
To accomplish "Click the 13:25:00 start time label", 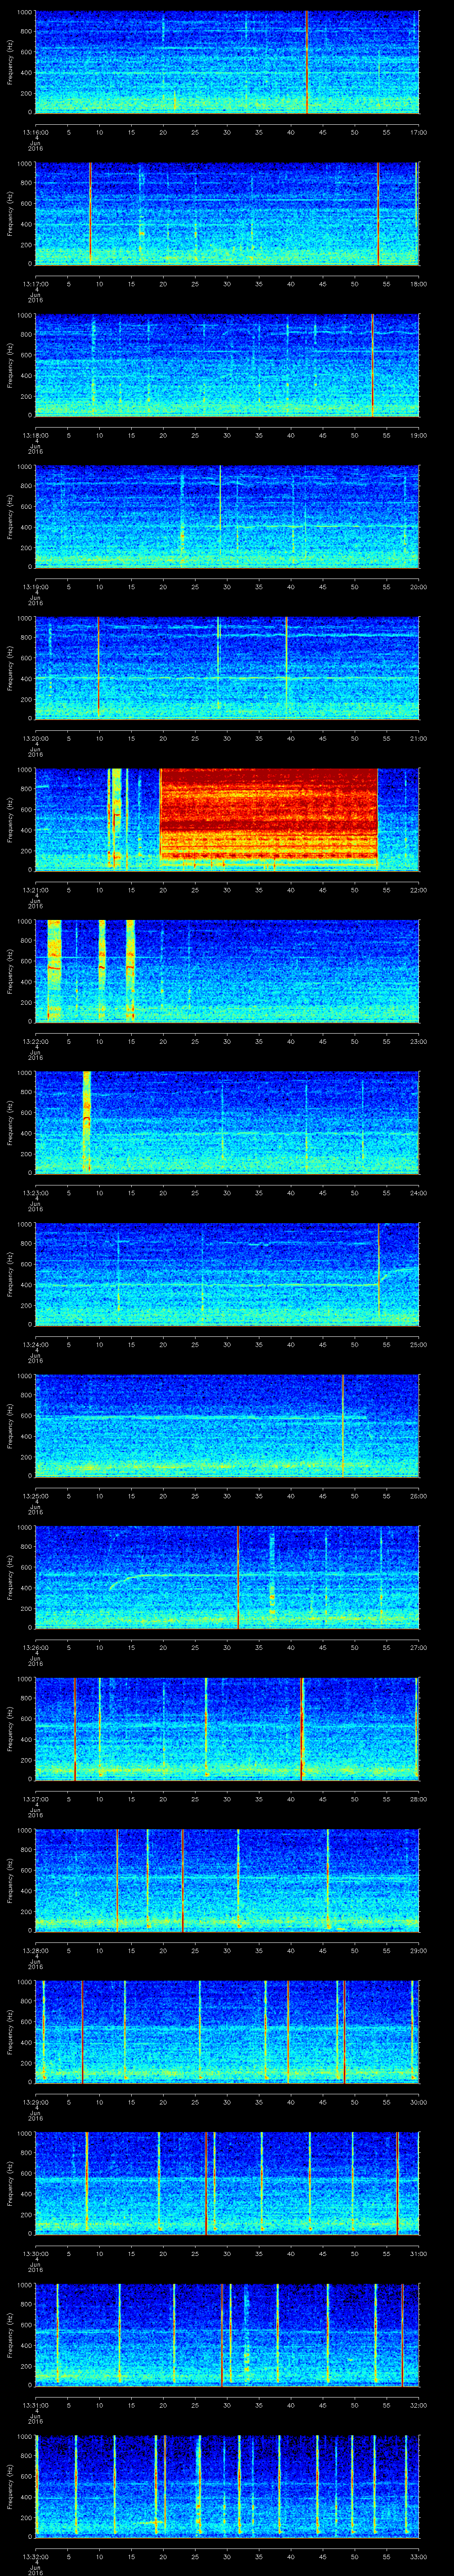I will (x=36, y=1496).
